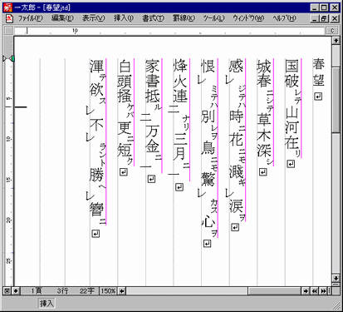The width and height of the screenshot is (343, 312).
Task: Click the characters 山河在 in the document
Action: click(292, 128)
